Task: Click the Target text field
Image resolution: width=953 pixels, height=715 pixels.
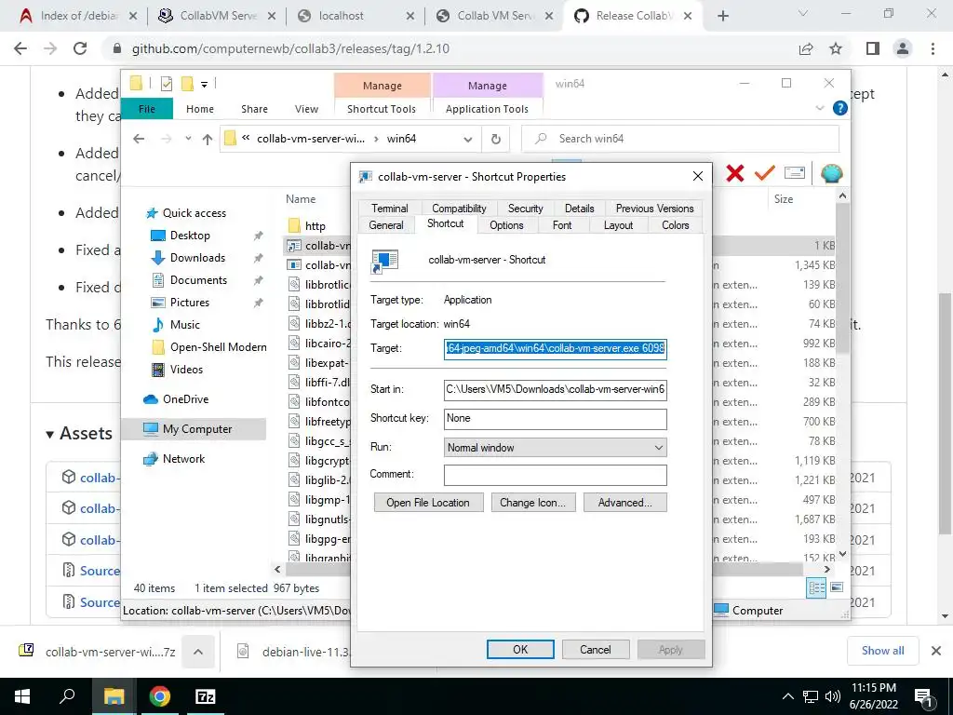Action: [555, 349]
